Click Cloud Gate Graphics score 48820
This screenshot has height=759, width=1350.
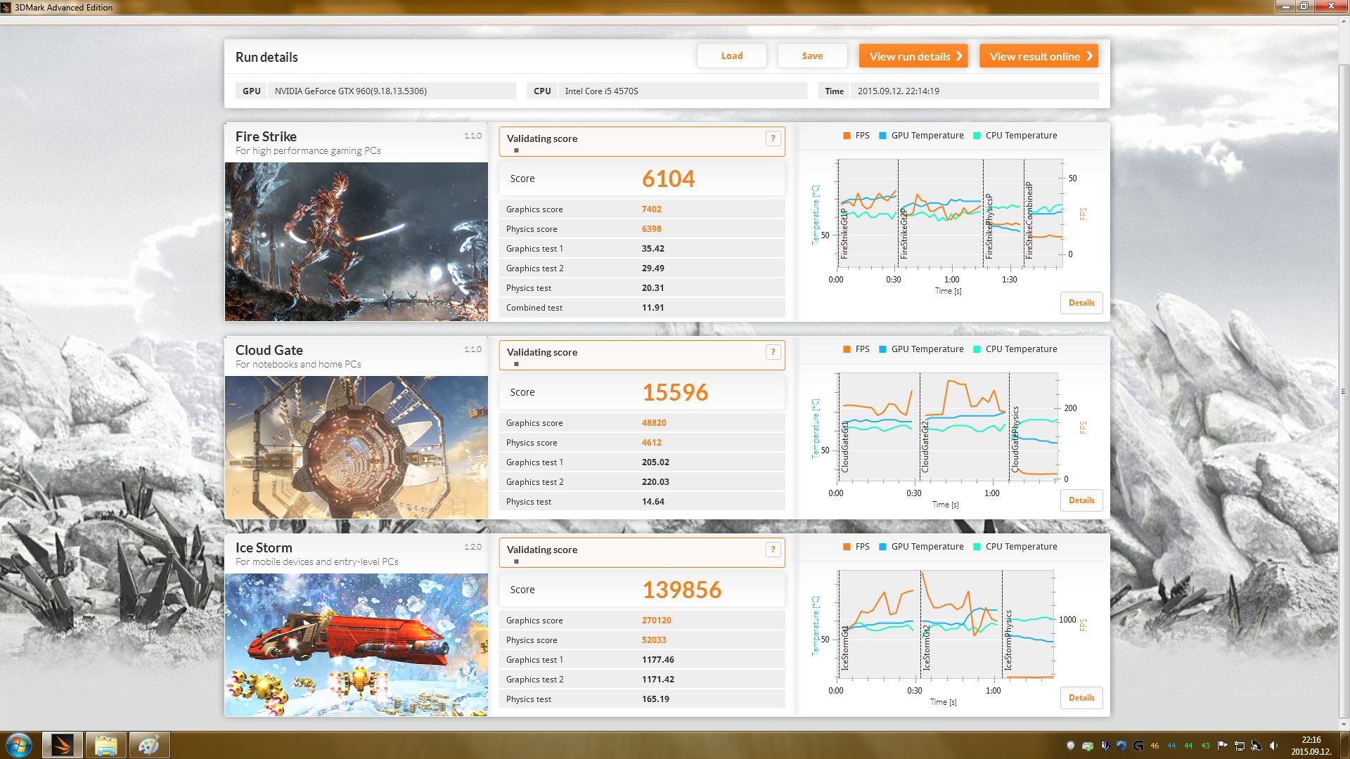(x=654, y=423)
